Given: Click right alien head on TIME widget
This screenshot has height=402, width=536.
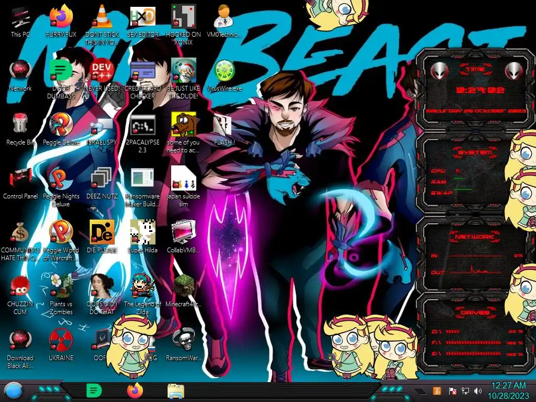Looking at the screenshot, I should 514,71.
